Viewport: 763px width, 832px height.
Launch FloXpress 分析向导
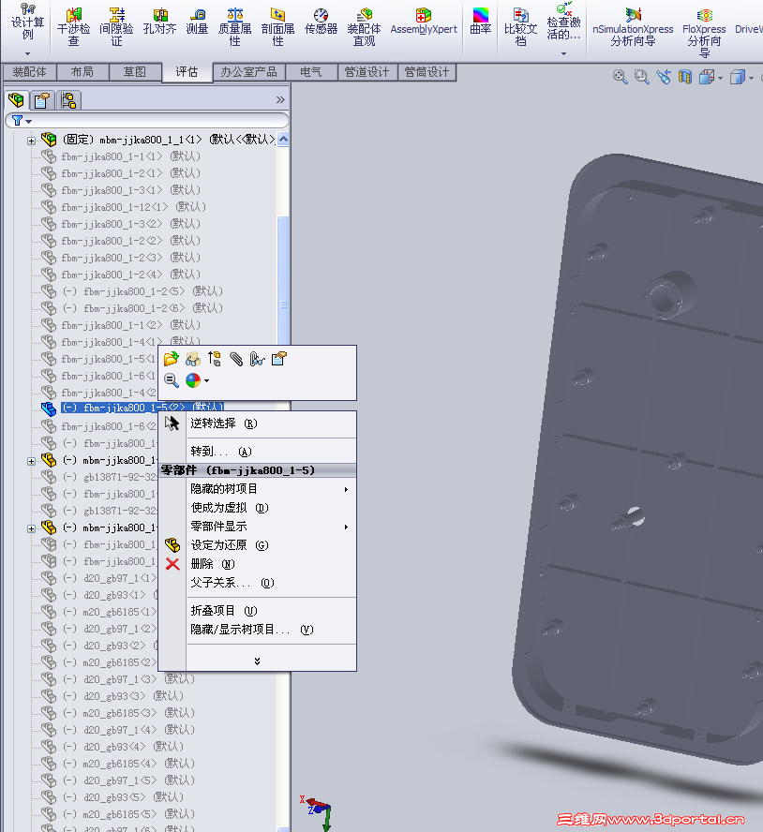pos(704,32)
